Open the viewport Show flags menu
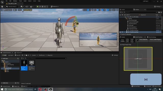 coord(20,10)
